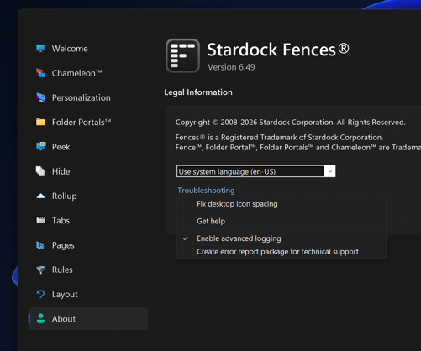421x351 pixels.
Task: Go to the Rollup section
Action: tap(65, 196)
